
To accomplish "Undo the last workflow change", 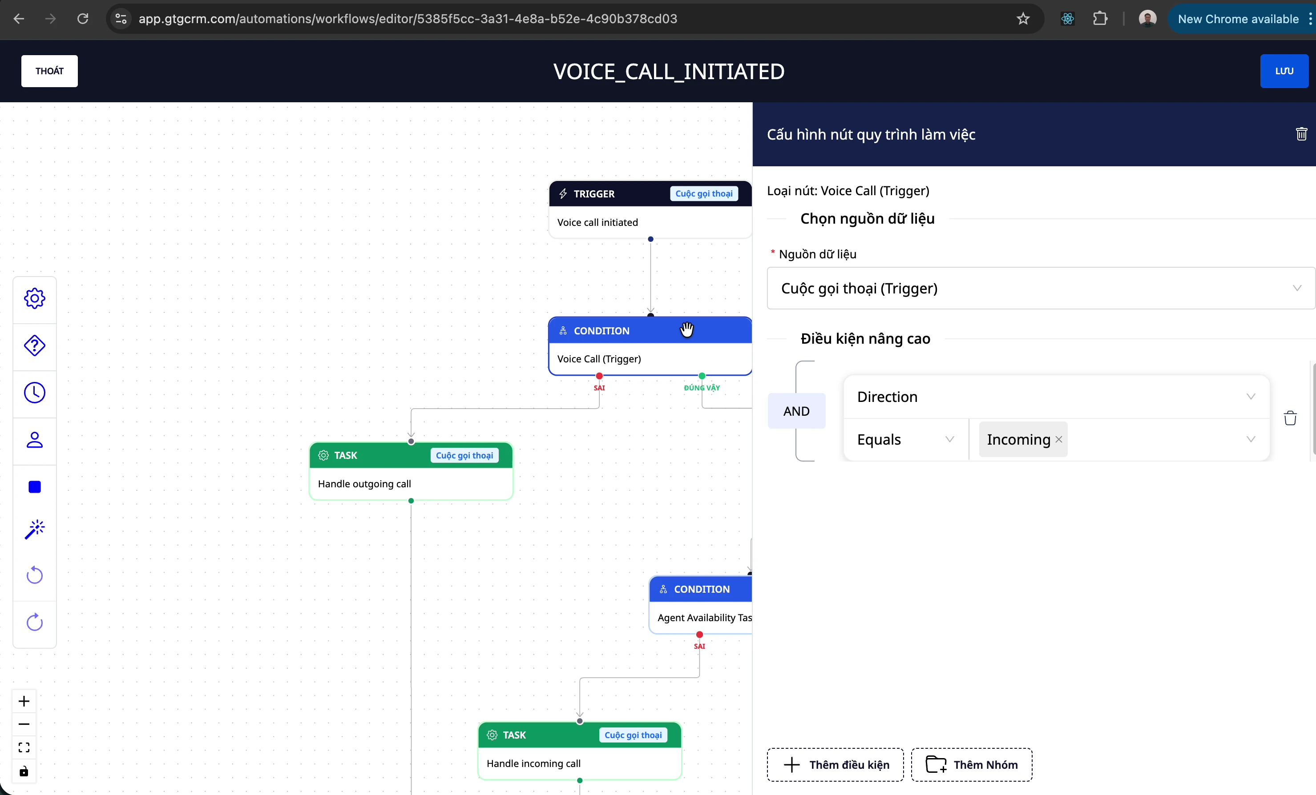I will coord(35,574).
